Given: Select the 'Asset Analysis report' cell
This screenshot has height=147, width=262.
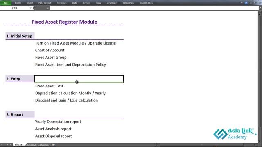Looking at the screenshot, I should pos(53,129).
